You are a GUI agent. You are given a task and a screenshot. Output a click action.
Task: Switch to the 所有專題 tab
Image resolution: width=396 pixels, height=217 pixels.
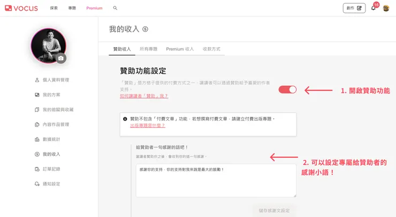[x=149, y=49]
